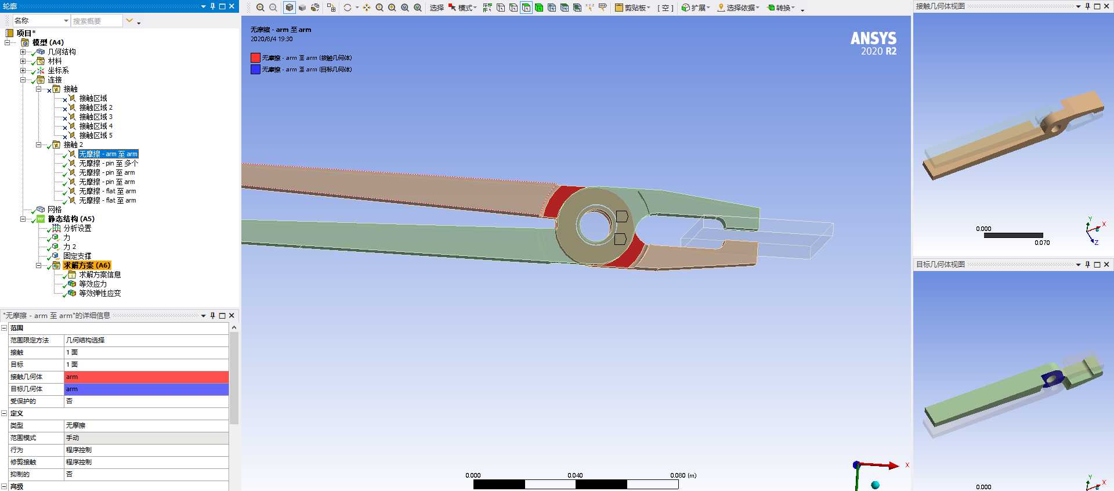Toggle auto-hide pin on details panel
This screenshot has width=1114, height=491.
coord(212,315)
